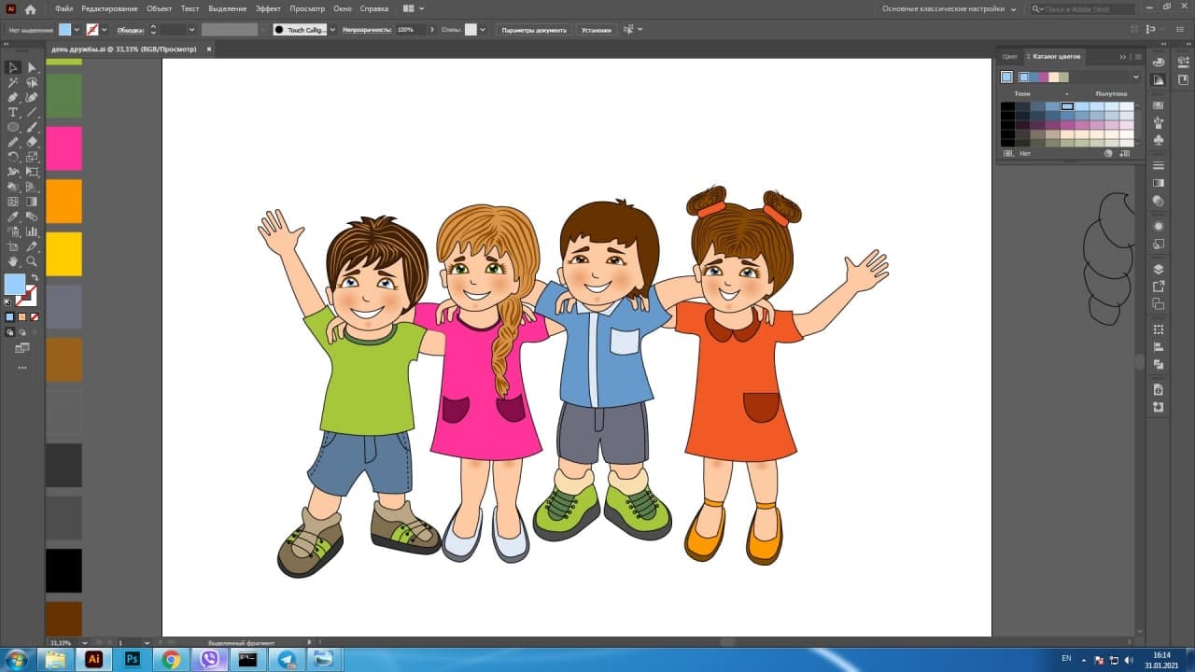Open the Файл menu
The width and height of the screenshot is (1195, 672).
[x=63, y=8]
